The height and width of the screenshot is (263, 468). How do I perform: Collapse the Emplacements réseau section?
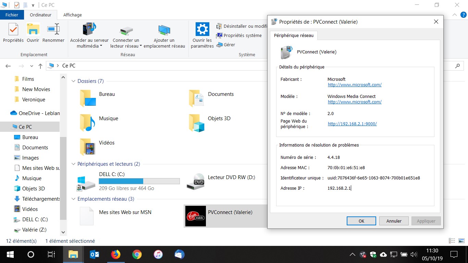coord(74,199)
